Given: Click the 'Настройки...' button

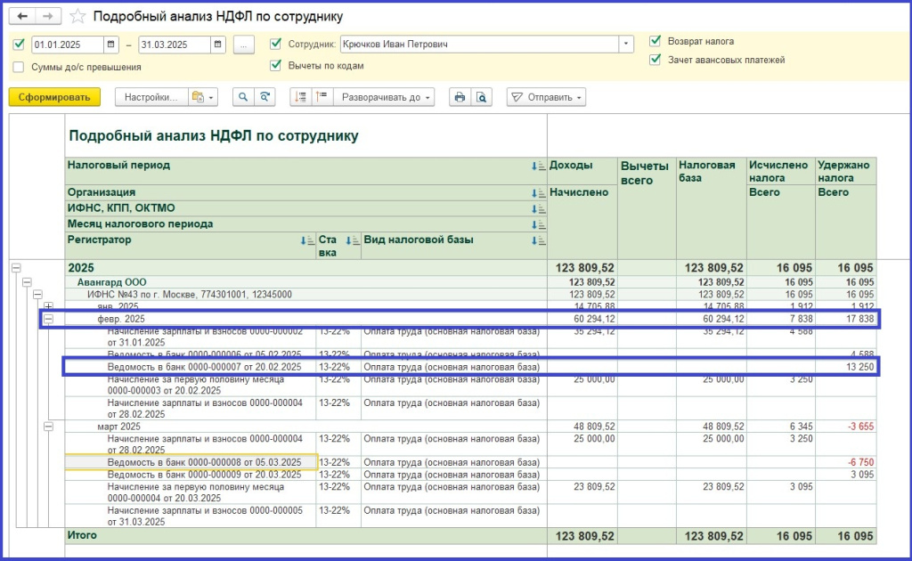Looking at the screenshot, I should [x=151, y=97].
